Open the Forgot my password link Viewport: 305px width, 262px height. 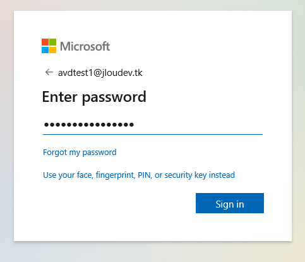point(80,153)
